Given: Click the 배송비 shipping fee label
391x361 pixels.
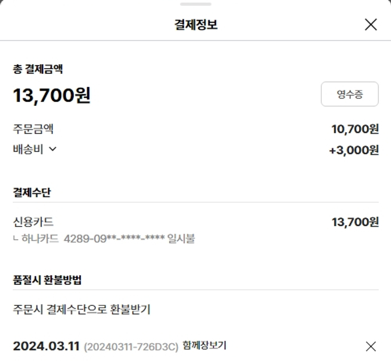Looking at the screenshot, I should pyautogui.click(x=28, y=149).
